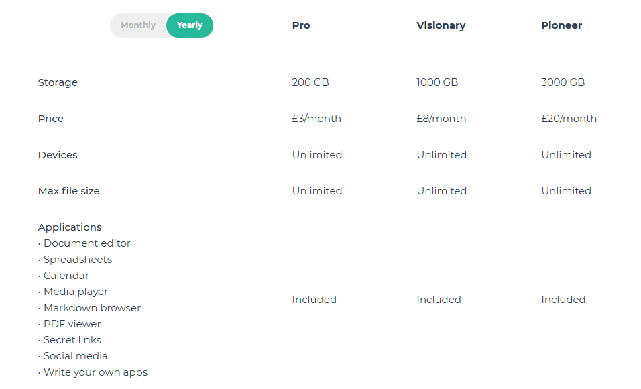The height and width of the screenshot is (389, 641).
Task: Click the £8/month price
Action: 441,119
